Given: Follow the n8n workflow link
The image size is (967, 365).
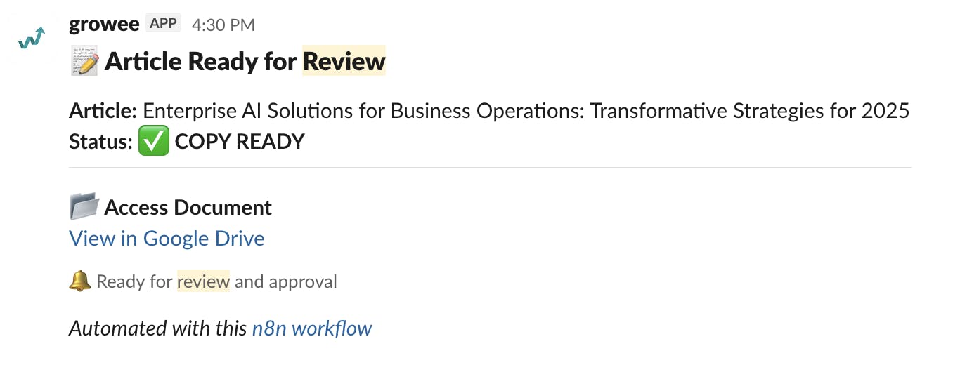Looking at the screenshot, I should point(311,328).
